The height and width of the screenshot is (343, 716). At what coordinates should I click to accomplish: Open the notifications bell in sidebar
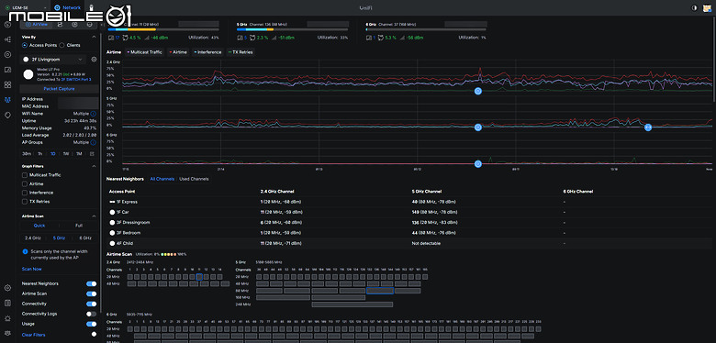[x=7, y=318]
